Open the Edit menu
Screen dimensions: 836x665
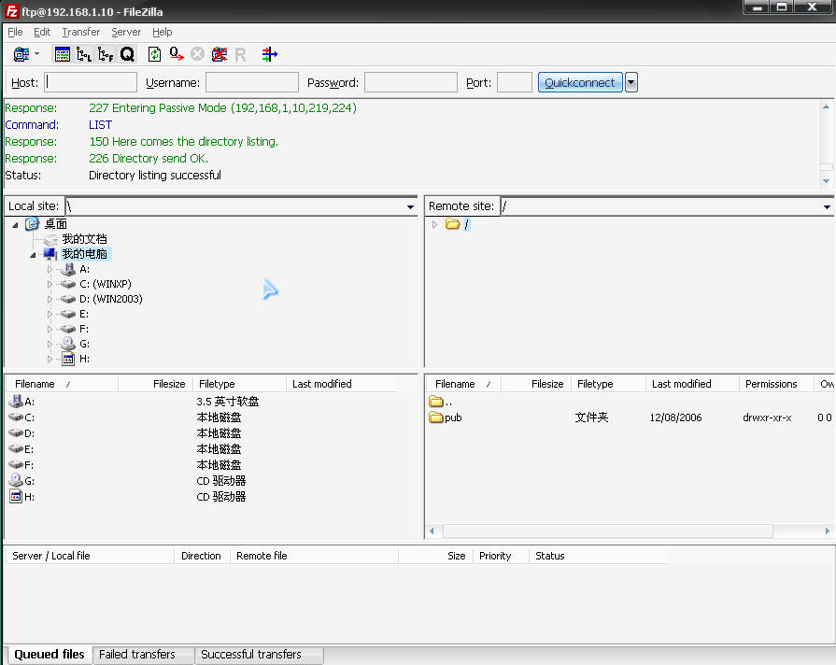pyautogui.click(x=42, y=32)
